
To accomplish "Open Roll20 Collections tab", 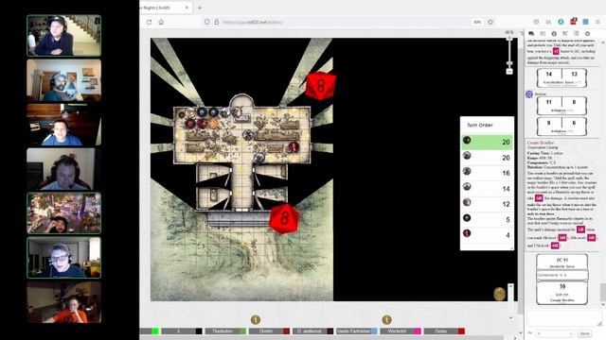I will coord(577,34).
